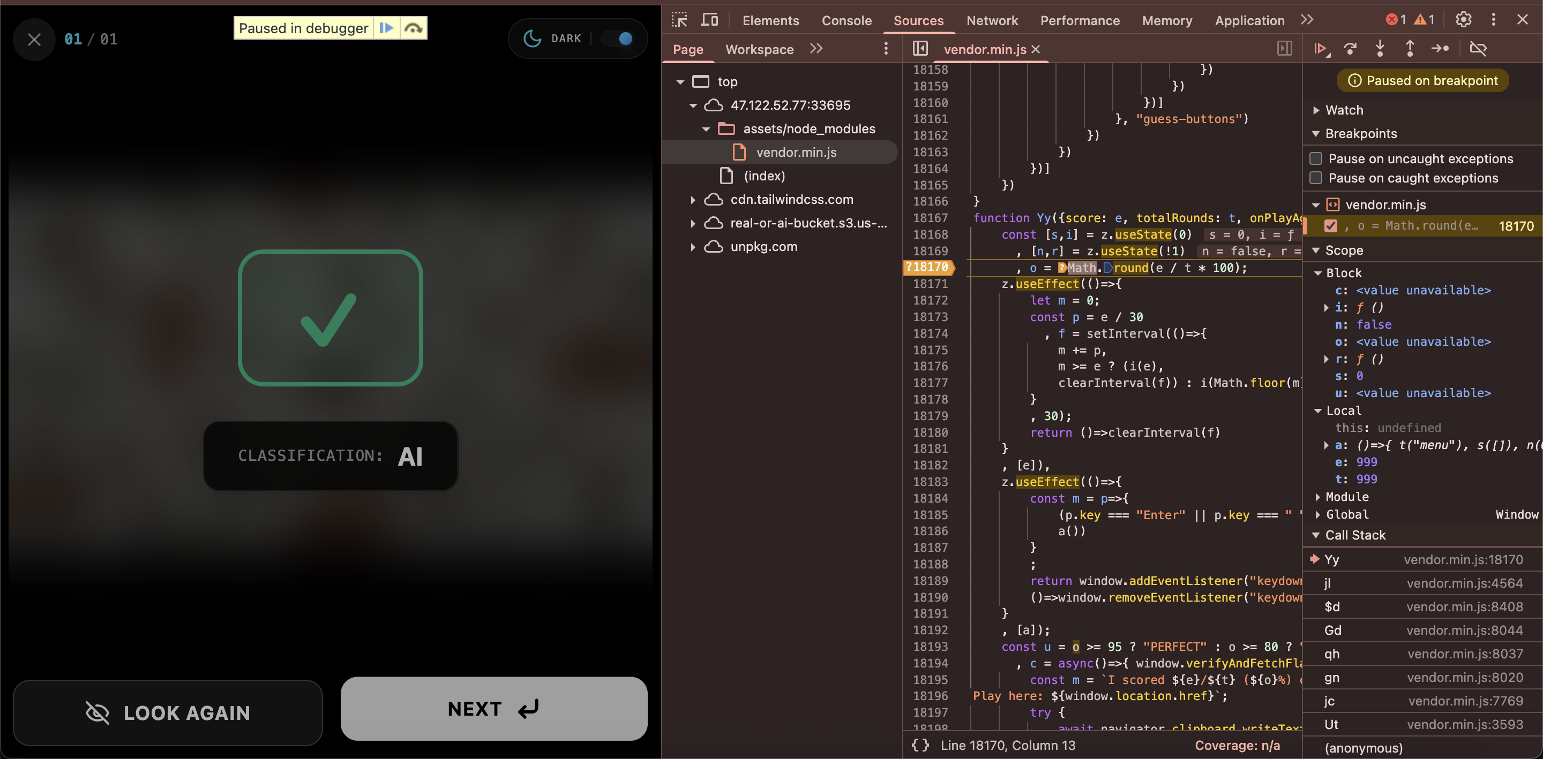
Task: Pretty print code with braces icon
Action: (x=920, y=745)
